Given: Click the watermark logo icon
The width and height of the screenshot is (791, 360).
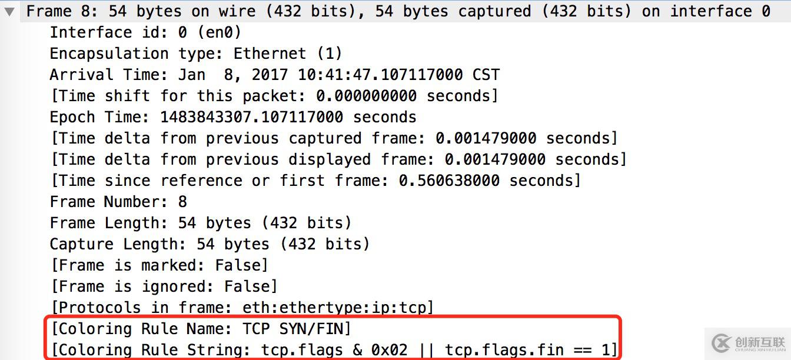Looking at the screenshot, I should tap(720, 342).
